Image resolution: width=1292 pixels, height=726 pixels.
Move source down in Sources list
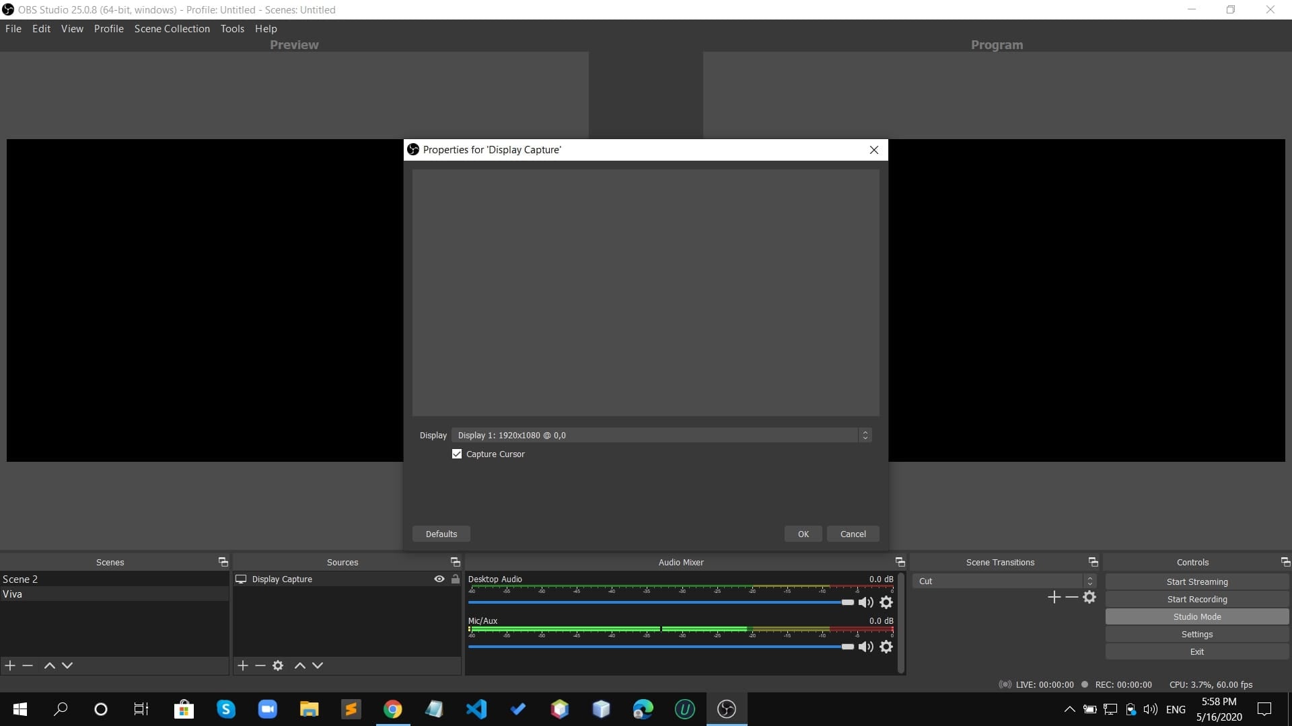318,665
